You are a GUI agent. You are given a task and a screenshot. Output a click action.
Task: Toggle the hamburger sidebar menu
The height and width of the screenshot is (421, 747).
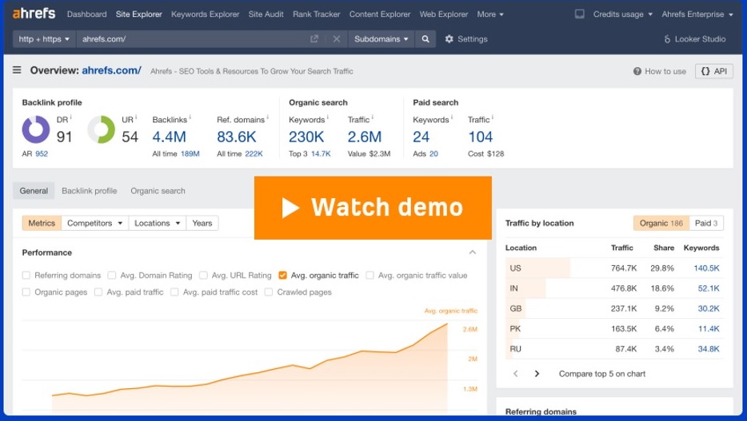(17, 70)
